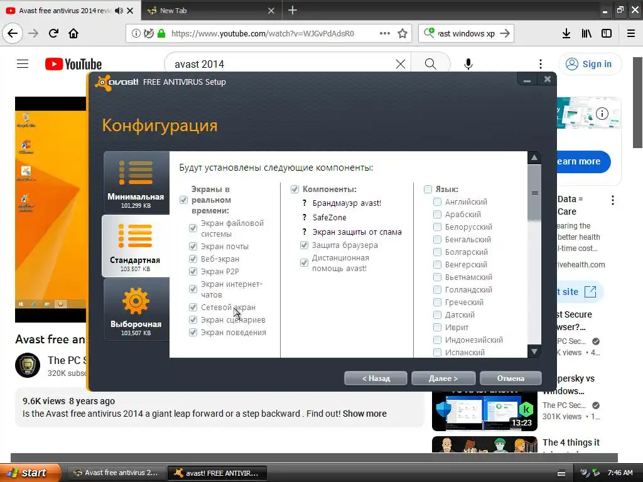Check the Греческий language box
Image resolution: width=643 pixels, height=482 pixels.
[x=437, y=302]
